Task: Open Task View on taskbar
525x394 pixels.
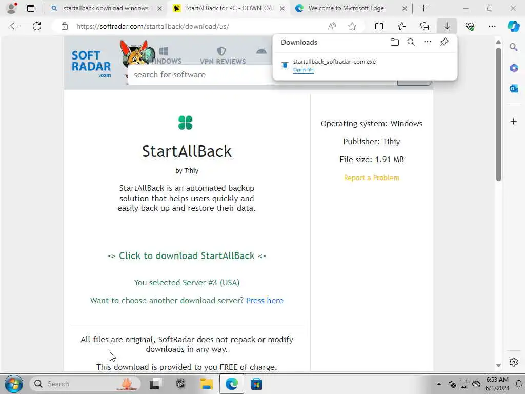Action: (x=155, y=384)
